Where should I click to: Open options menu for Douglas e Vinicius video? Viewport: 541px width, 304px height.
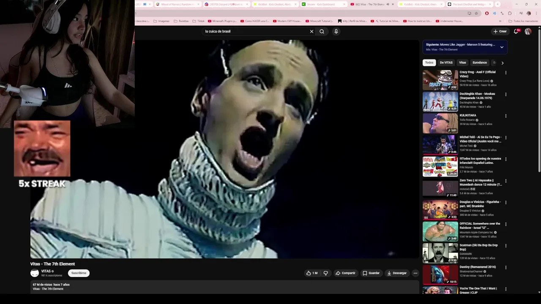(505, 202)
